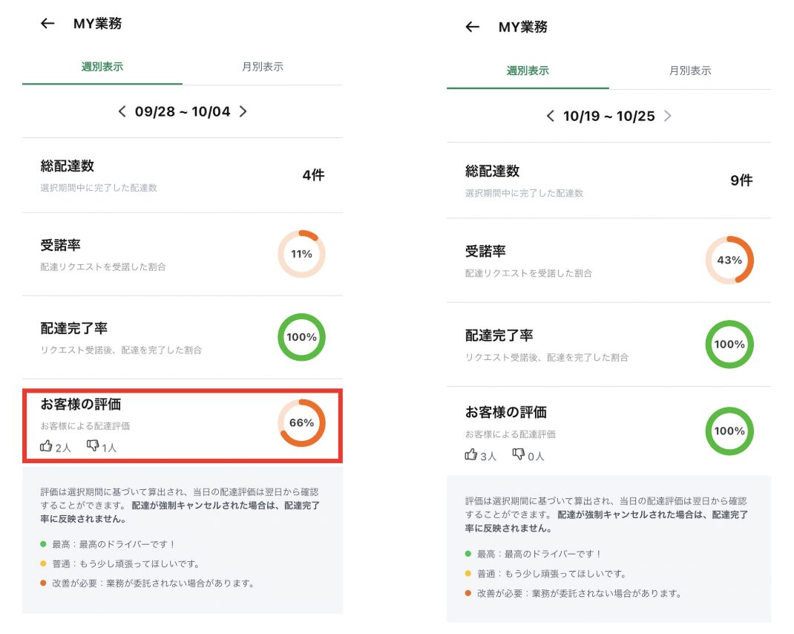
Task: Switch to 月別表示 tab on left screen
Action: tap(263, 67)
